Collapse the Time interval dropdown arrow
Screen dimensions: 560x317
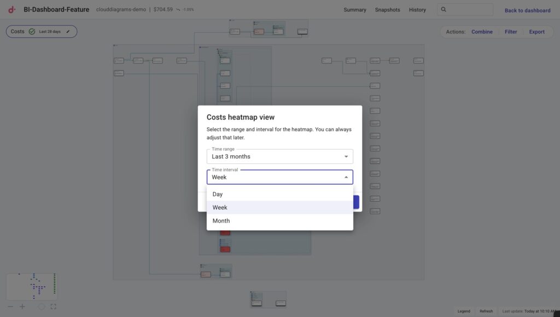tap(346, 177)
